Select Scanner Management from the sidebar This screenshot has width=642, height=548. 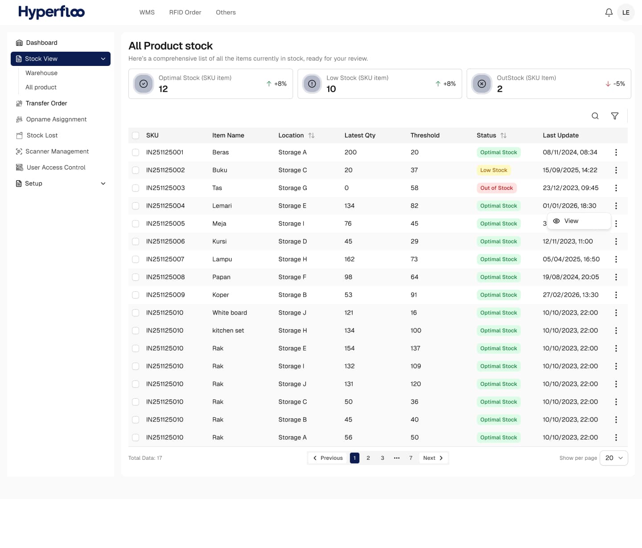(57, 151)
